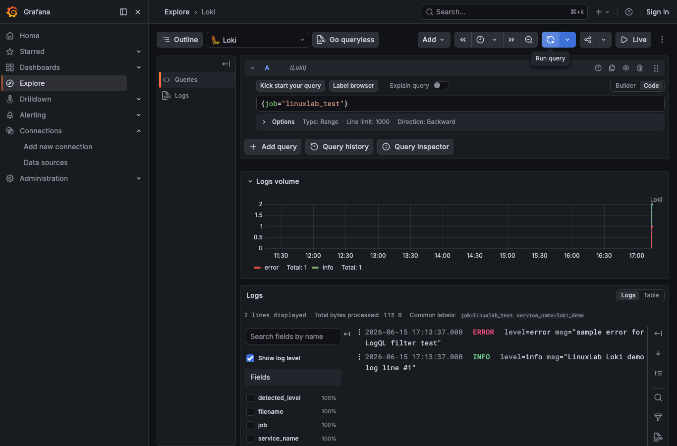Toggle query A visibility eye icon
Image resolution: width=677 pixels, height=446 pixels.
tap(626, 68)
